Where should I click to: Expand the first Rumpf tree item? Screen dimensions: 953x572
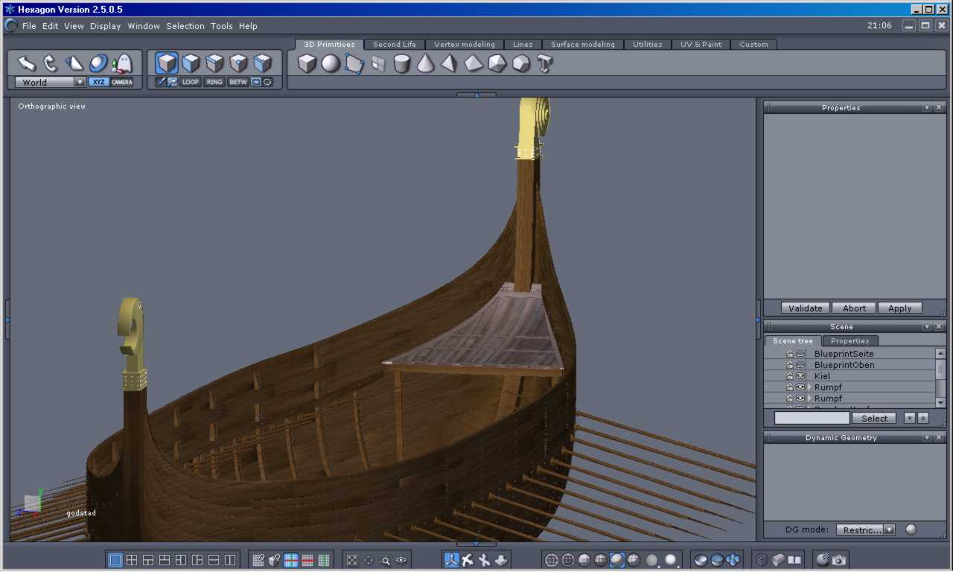click(809, 387)
